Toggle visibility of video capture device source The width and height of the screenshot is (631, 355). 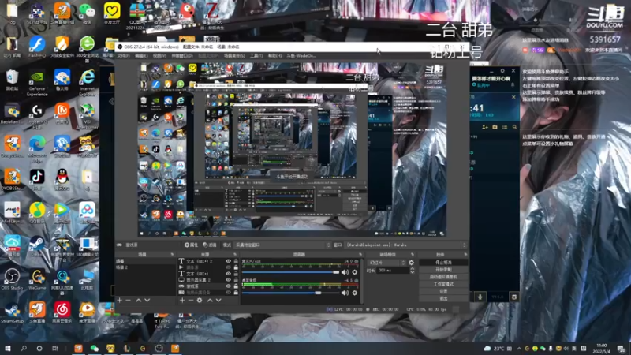coord(229,292)
